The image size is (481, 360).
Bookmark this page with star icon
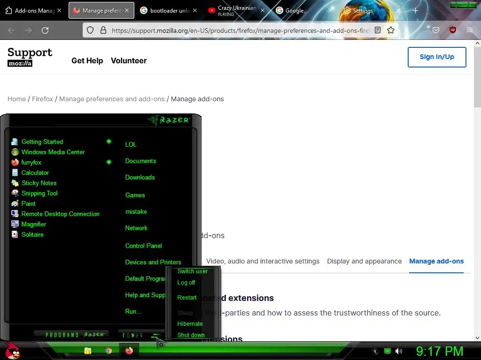point(391,30)
